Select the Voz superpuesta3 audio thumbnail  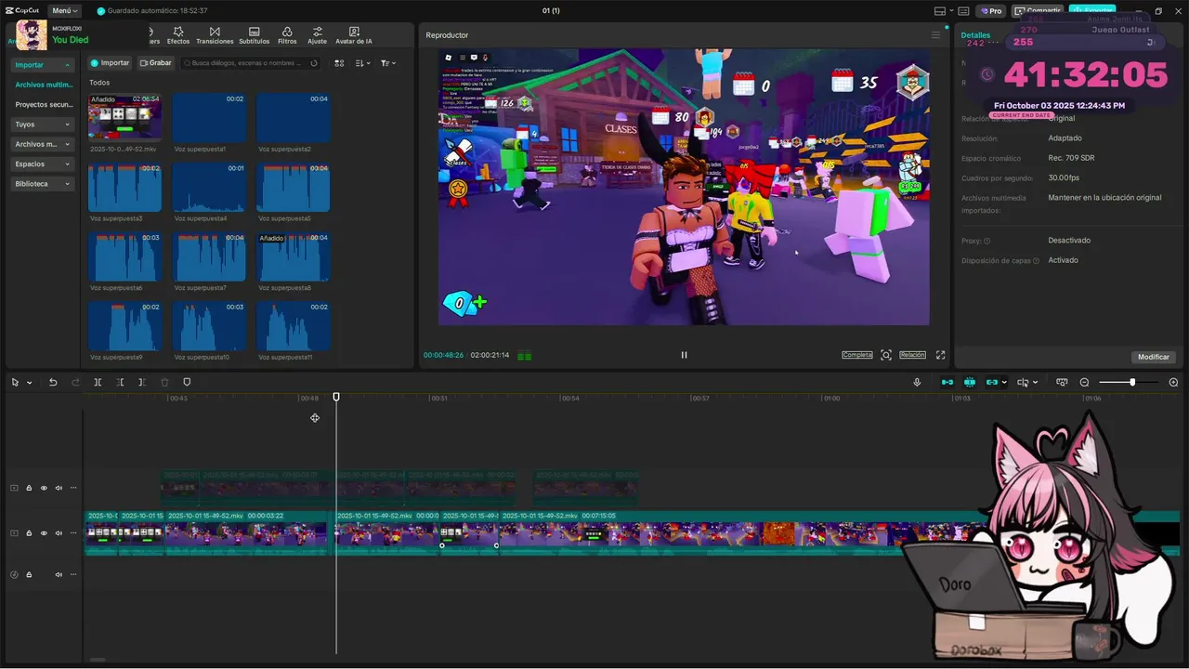coord(124,188)
